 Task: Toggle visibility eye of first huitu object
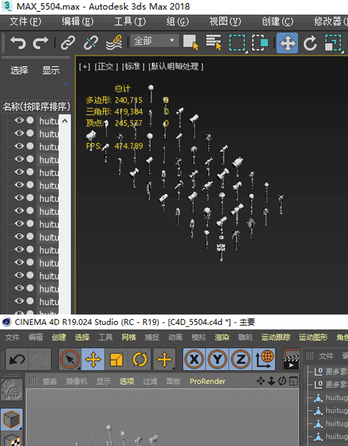[19, 120]
